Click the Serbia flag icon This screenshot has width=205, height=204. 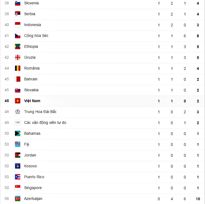[x=18, y=14]
